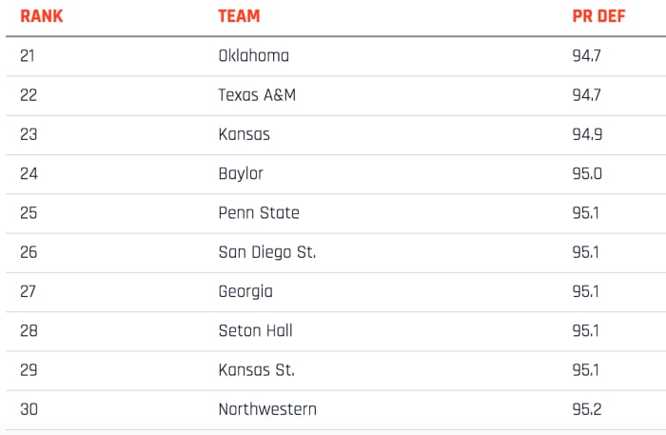This screenshot has width=666, height=435.
Task: Select San Diego St. in the table
Action: point(266,252)
